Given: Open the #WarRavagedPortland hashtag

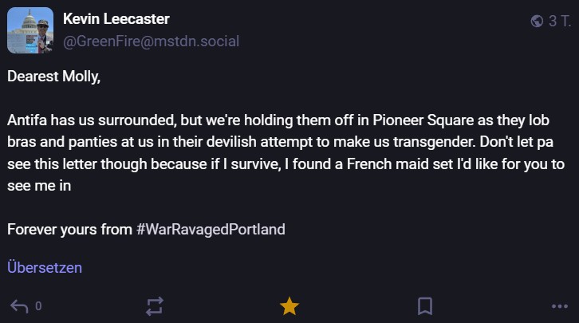Looking at the screenshot, I should click(x=211, y=230).
